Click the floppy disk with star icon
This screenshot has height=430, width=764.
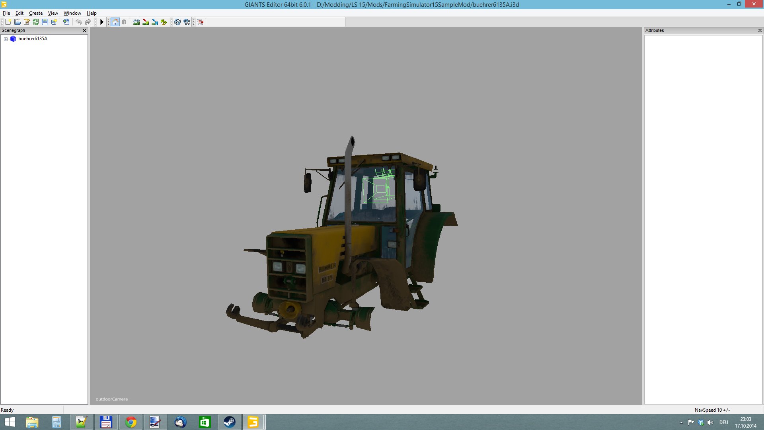click(54, 22)
